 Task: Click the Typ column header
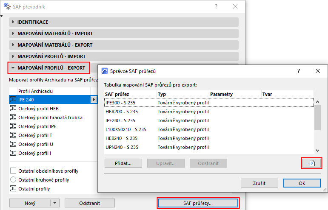[x=183, y=94]
